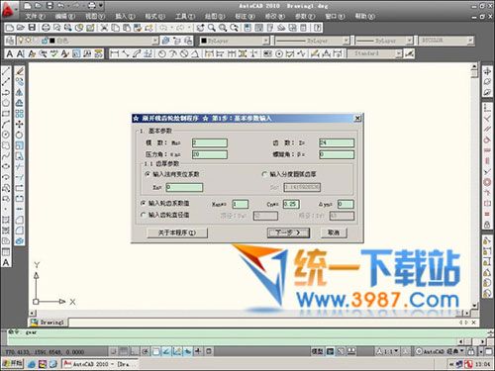The image size is (495, 371).
Task: Select the Rectangle draw tool
Action: pos(6,114)
